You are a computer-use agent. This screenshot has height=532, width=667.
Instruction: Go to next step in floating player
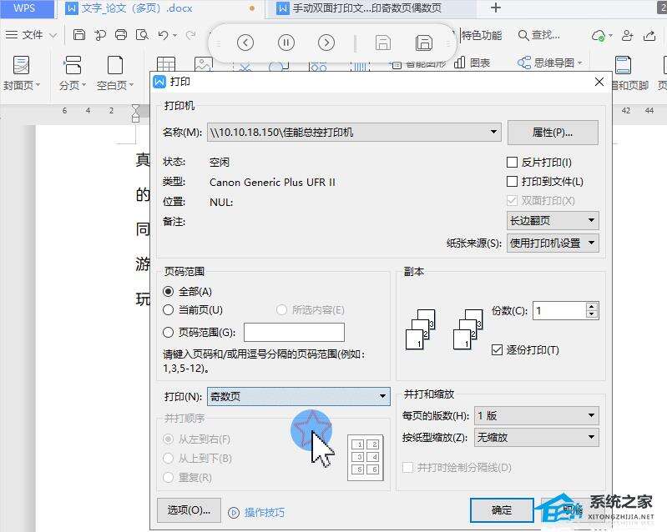[x=326, y=43]
